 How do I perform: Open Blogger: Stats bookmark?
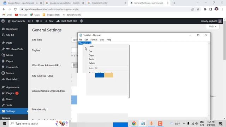51,15
